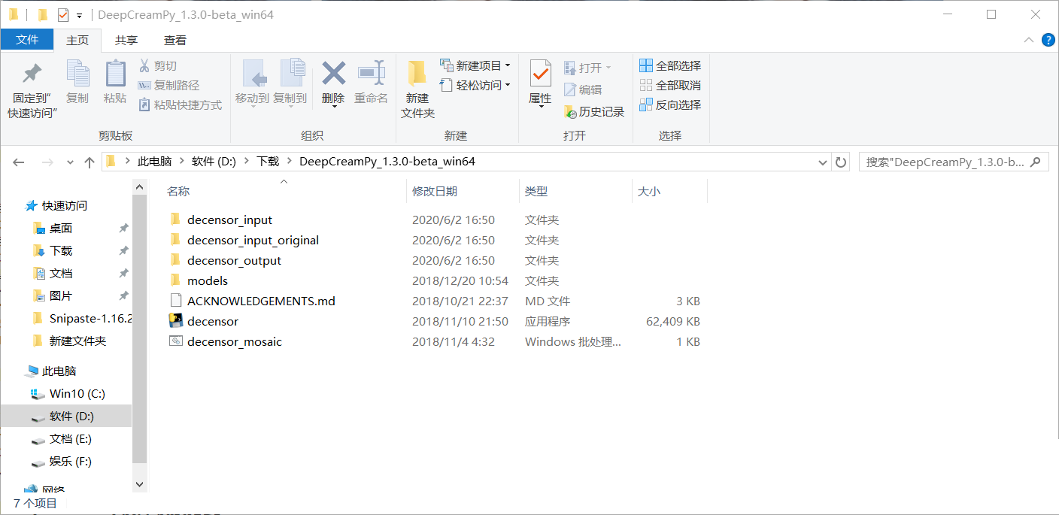
Task: Click the 编辑 edit item
Action: [582, 89]
